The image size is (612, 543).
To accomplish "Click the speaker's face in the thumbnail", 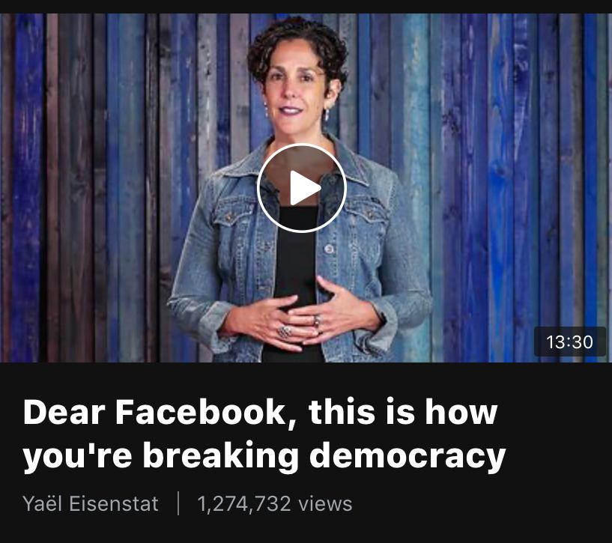I will (x=295, y=91).
